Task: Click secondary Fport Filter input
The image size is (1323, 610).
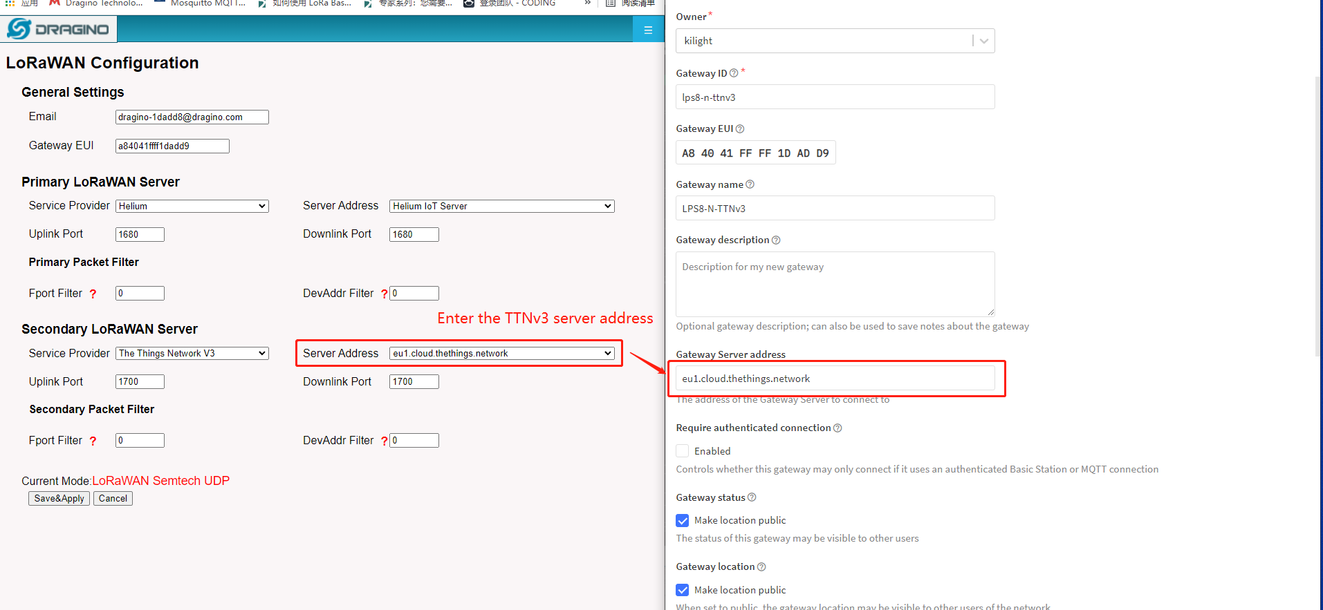Action: click(140, 440)
